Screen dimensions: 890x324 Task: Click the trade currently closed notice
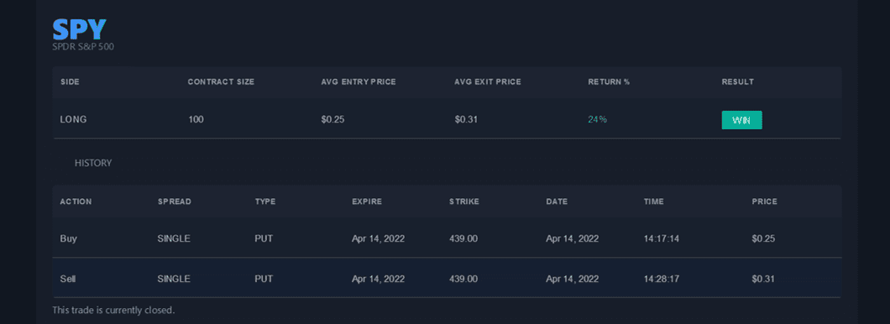point(113,311)
